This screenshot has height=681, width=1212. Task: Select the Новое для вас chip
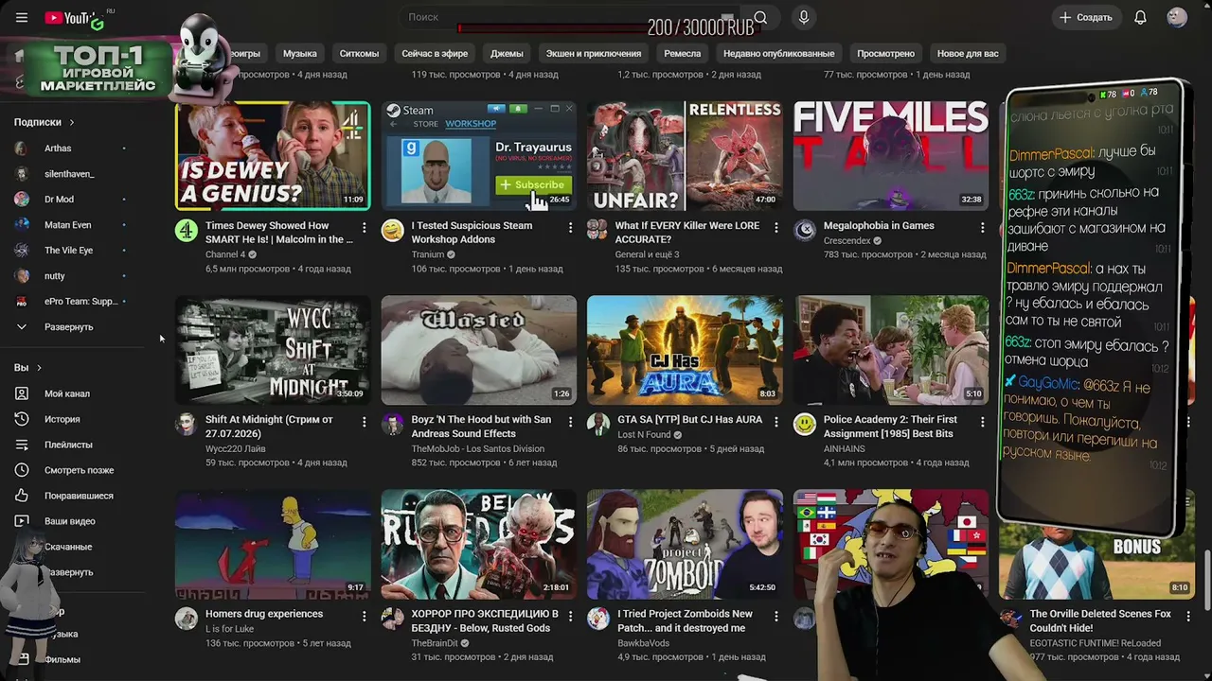[968, 54]
